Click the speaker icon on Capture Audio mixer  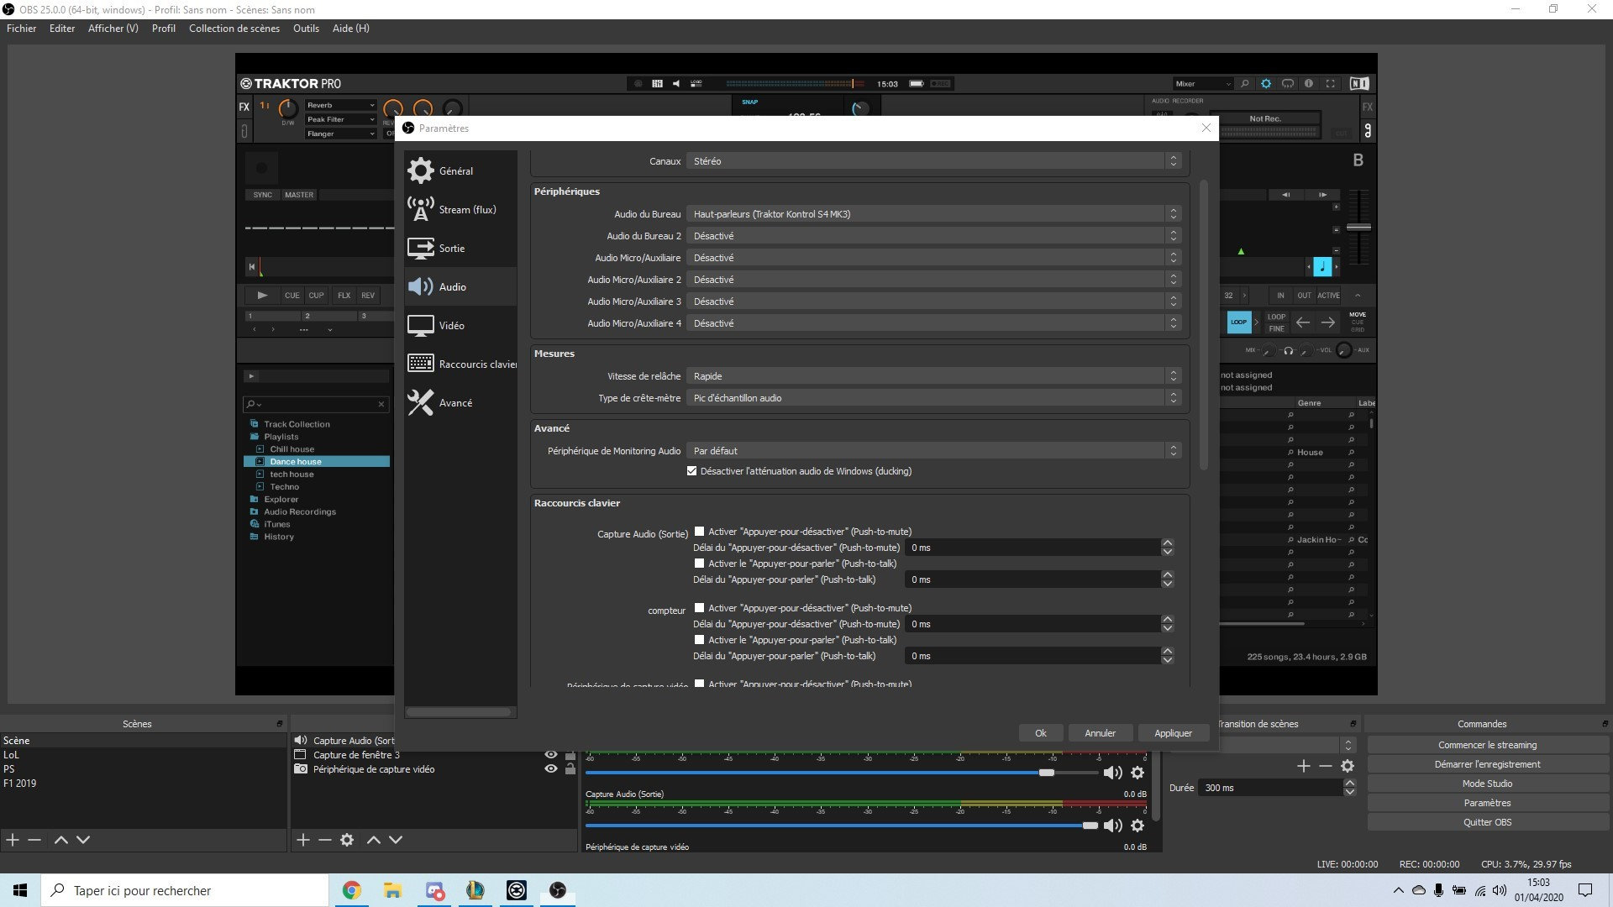pos(1113,826)
